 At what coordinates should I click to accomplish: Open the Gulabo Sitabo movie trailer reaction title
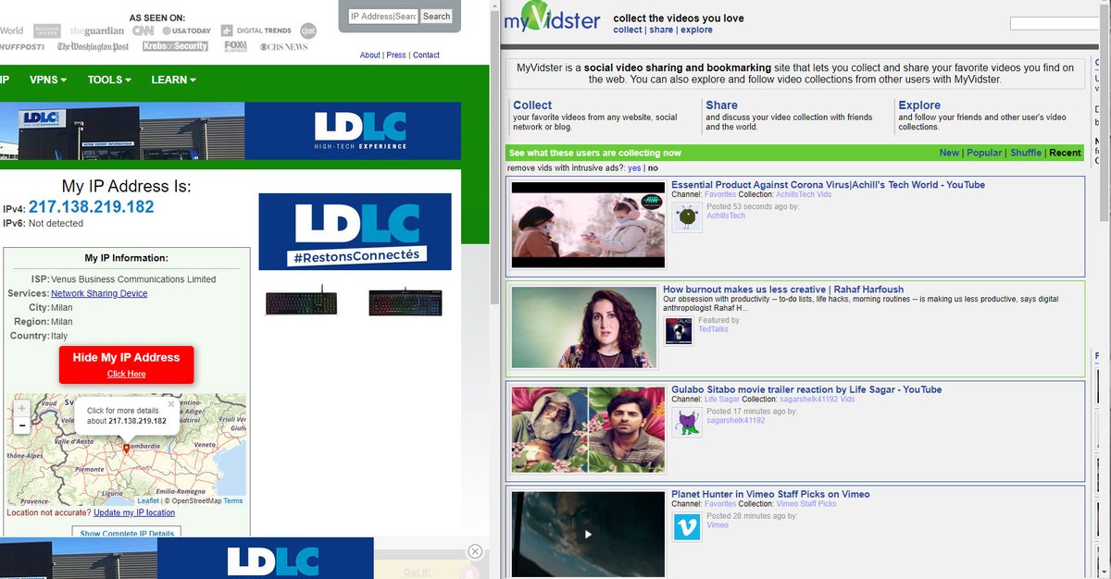[x=806, y=389]
